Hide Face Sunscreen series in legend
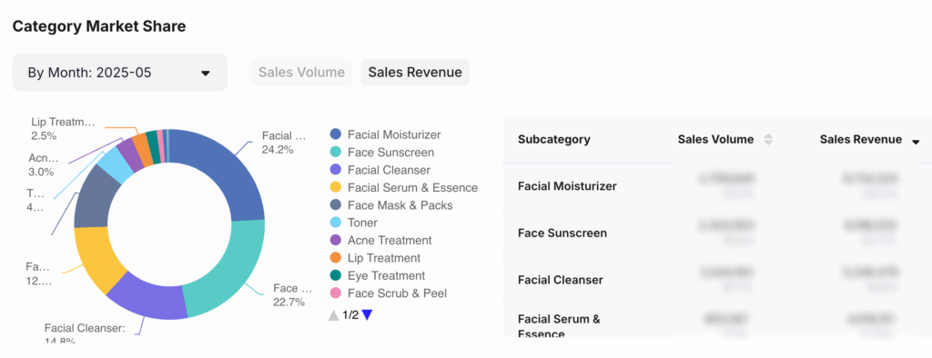 [335, 153]
